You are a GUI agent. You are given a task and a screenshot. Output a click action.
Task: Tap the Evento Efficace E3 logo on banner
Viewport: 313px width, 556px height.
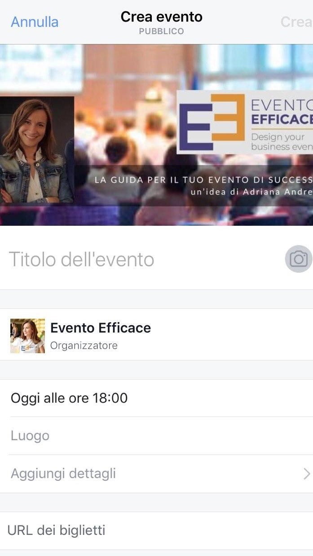click(212, 122)
